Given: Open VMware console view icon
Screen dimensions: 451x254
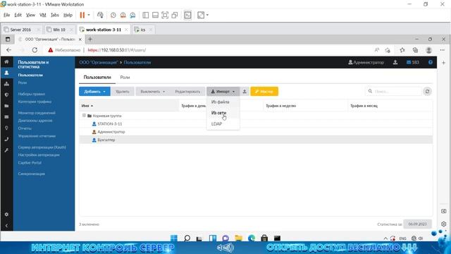Looking at the screenshot, I should (187, 15).
